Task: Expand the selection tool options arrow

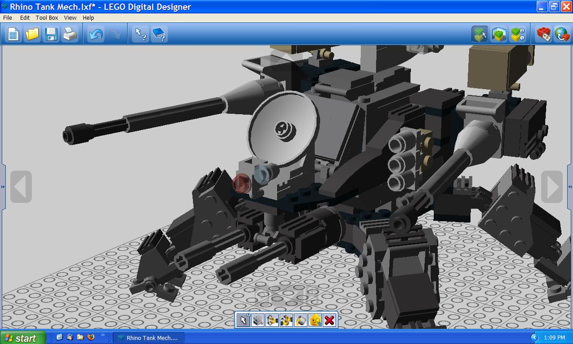Action: pyautogui.click(x=248, y=315)
